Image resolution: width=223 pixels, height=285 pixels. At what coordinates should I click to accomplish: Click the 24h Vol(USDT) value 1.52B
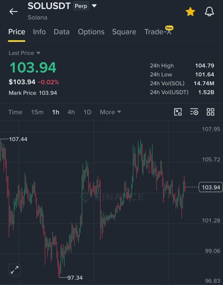click(206, 92)
